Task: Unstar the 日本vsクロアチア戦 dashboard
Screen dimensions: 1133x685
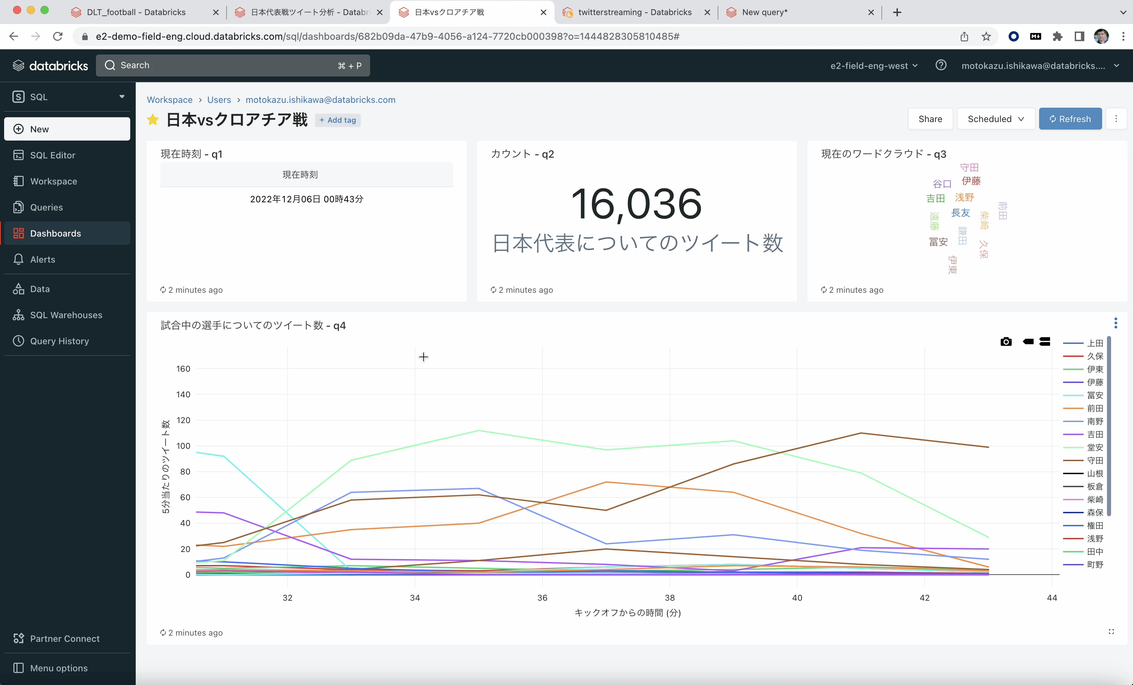Action: coord(153,120)
